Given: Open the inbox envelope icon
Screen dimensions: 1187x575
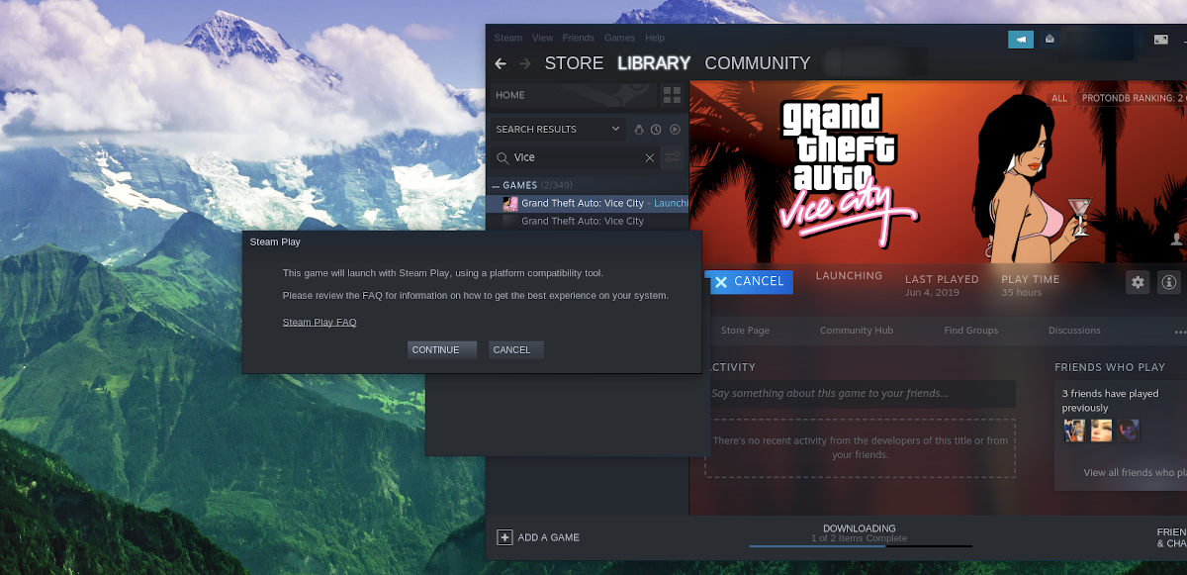Looking at the screenshot, I should click(1050, 39).
